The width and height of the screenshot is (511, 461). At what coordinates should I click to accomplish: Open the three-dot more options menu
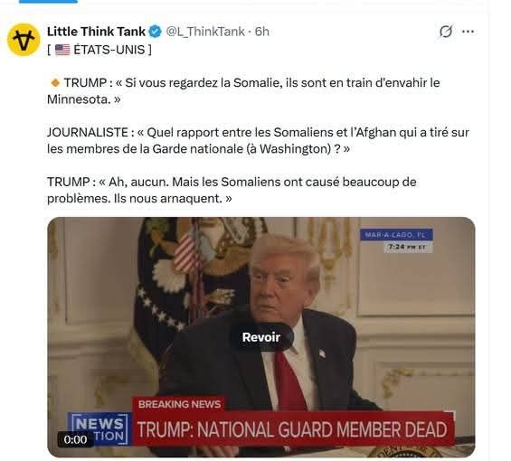coord(468,32)
